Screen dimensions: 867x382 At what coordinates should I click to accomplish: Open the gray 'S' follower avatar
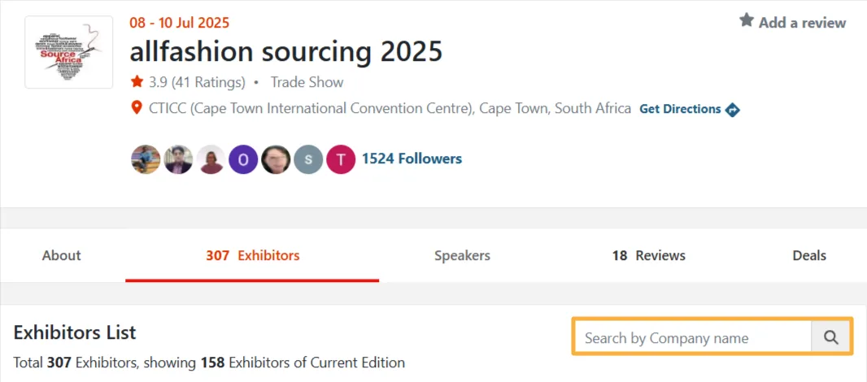tap(308, 159)
